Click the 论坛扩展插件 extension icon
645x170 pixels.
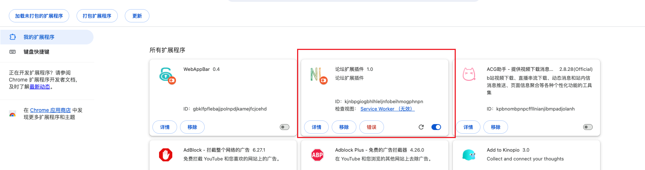click(x=317, y=75)
